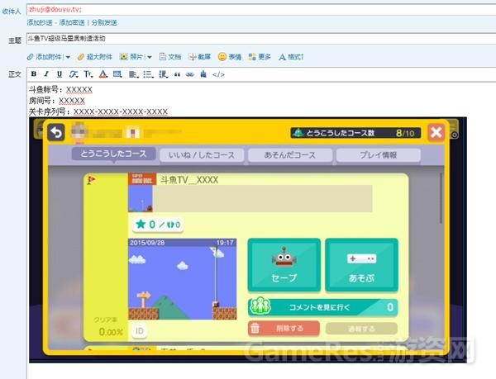Viewport: 496px width, 379px height.
Task: Close the game panel with X
Action: point(436,132)
